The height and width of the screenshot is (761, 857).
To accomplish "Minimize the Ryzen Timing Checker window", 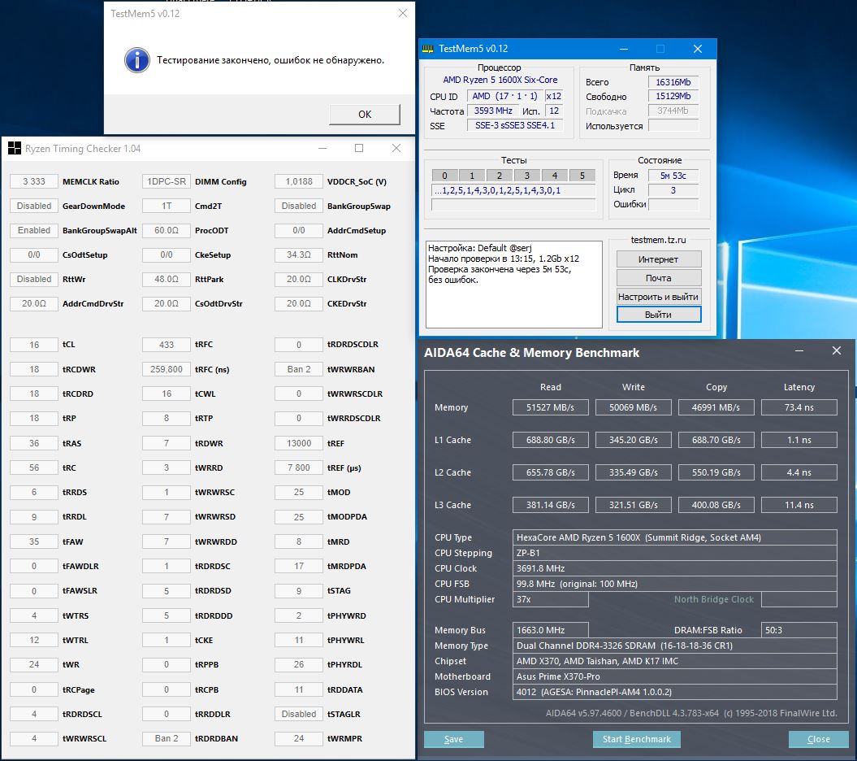I will point(322,148).
